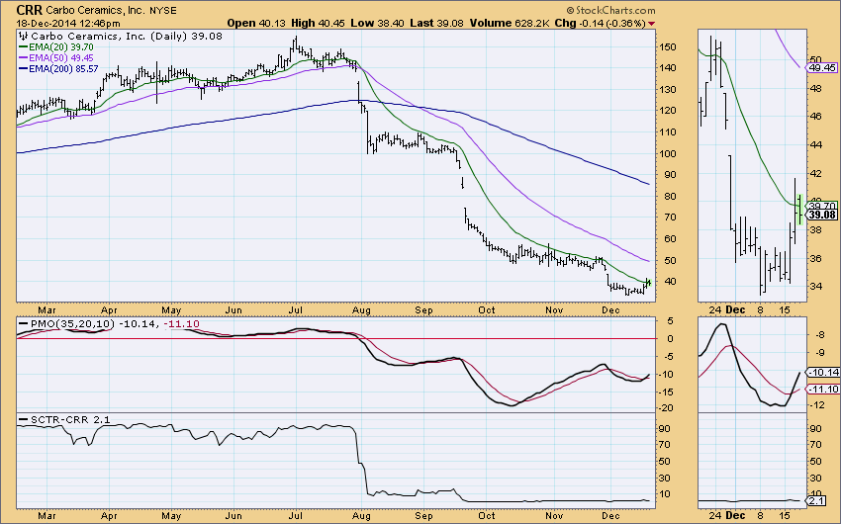Click the green EMA(20) legend line swatch
The image size is (841, 524).
[x=23, y=47]
